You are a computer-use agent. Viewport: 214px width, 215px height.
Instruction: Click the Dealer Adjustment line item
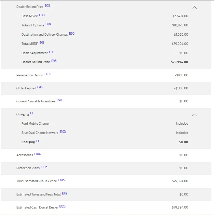pos(35,53)
